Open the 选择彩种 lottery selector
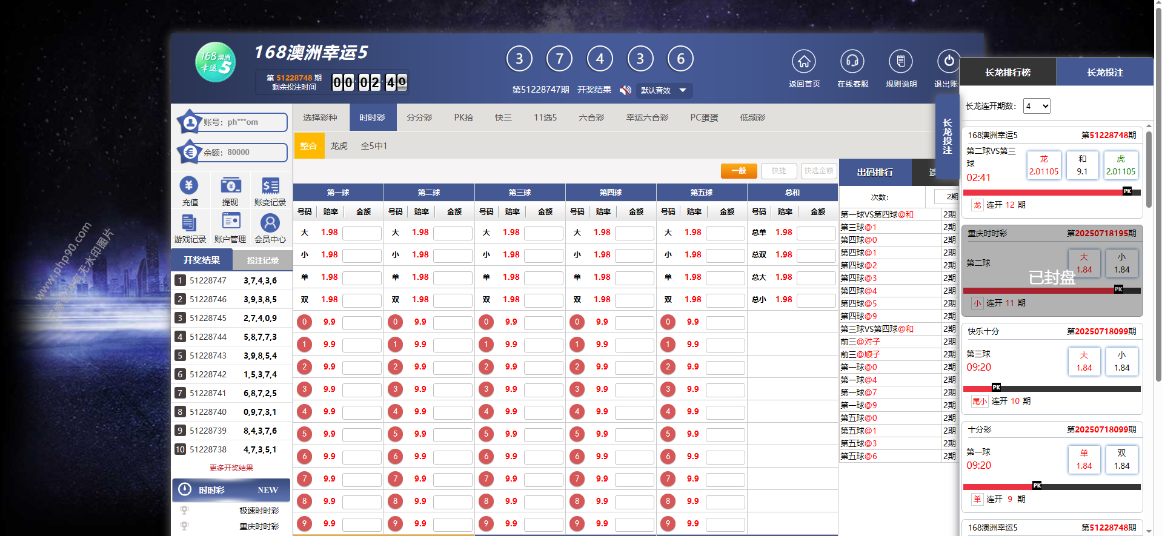1162x536 pixels. pos(320,117)
